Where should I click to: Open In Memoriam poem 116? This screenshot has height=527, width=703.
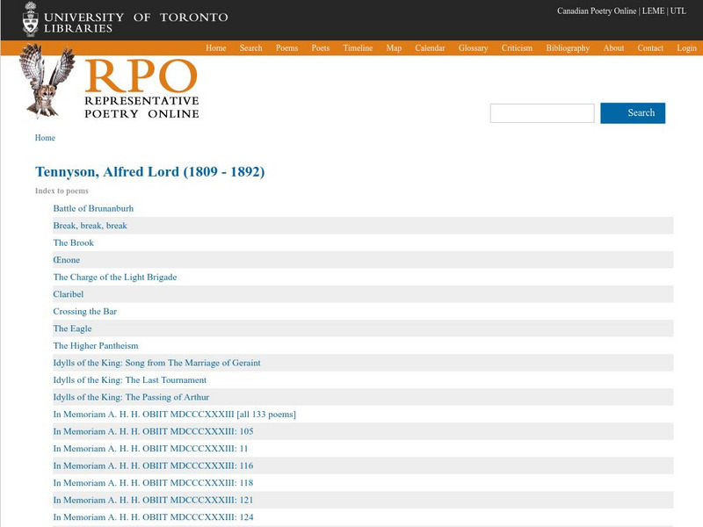tap(153, 466)
